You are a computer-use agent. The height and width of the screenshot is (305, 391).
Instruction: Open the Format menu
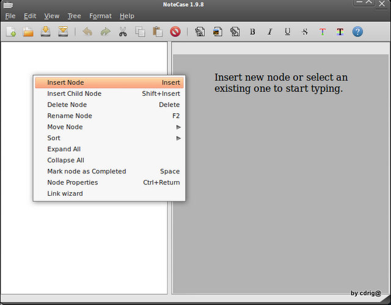point(100,16)
